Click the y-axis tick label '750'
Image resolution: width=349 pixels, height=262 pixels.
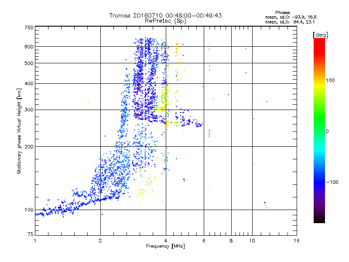29,28
